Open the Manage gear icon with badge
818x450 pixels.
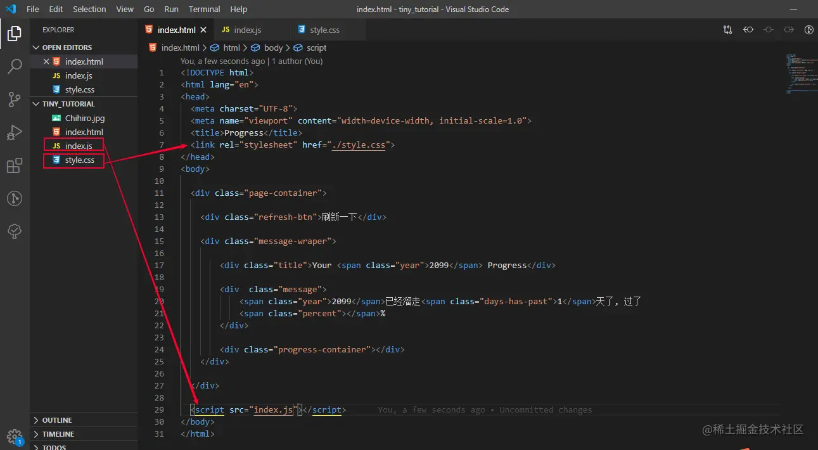pos(14,436)
